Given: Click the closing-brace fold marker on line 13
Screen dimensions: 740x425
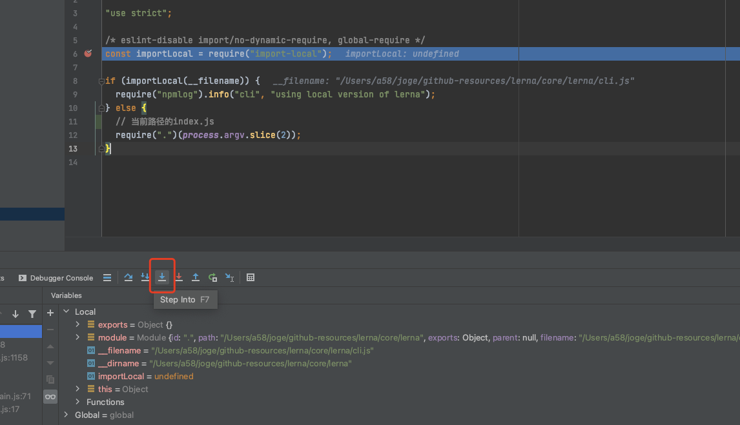Looking at the screenshot, I should pyautogui.click(x=101, y=149).
